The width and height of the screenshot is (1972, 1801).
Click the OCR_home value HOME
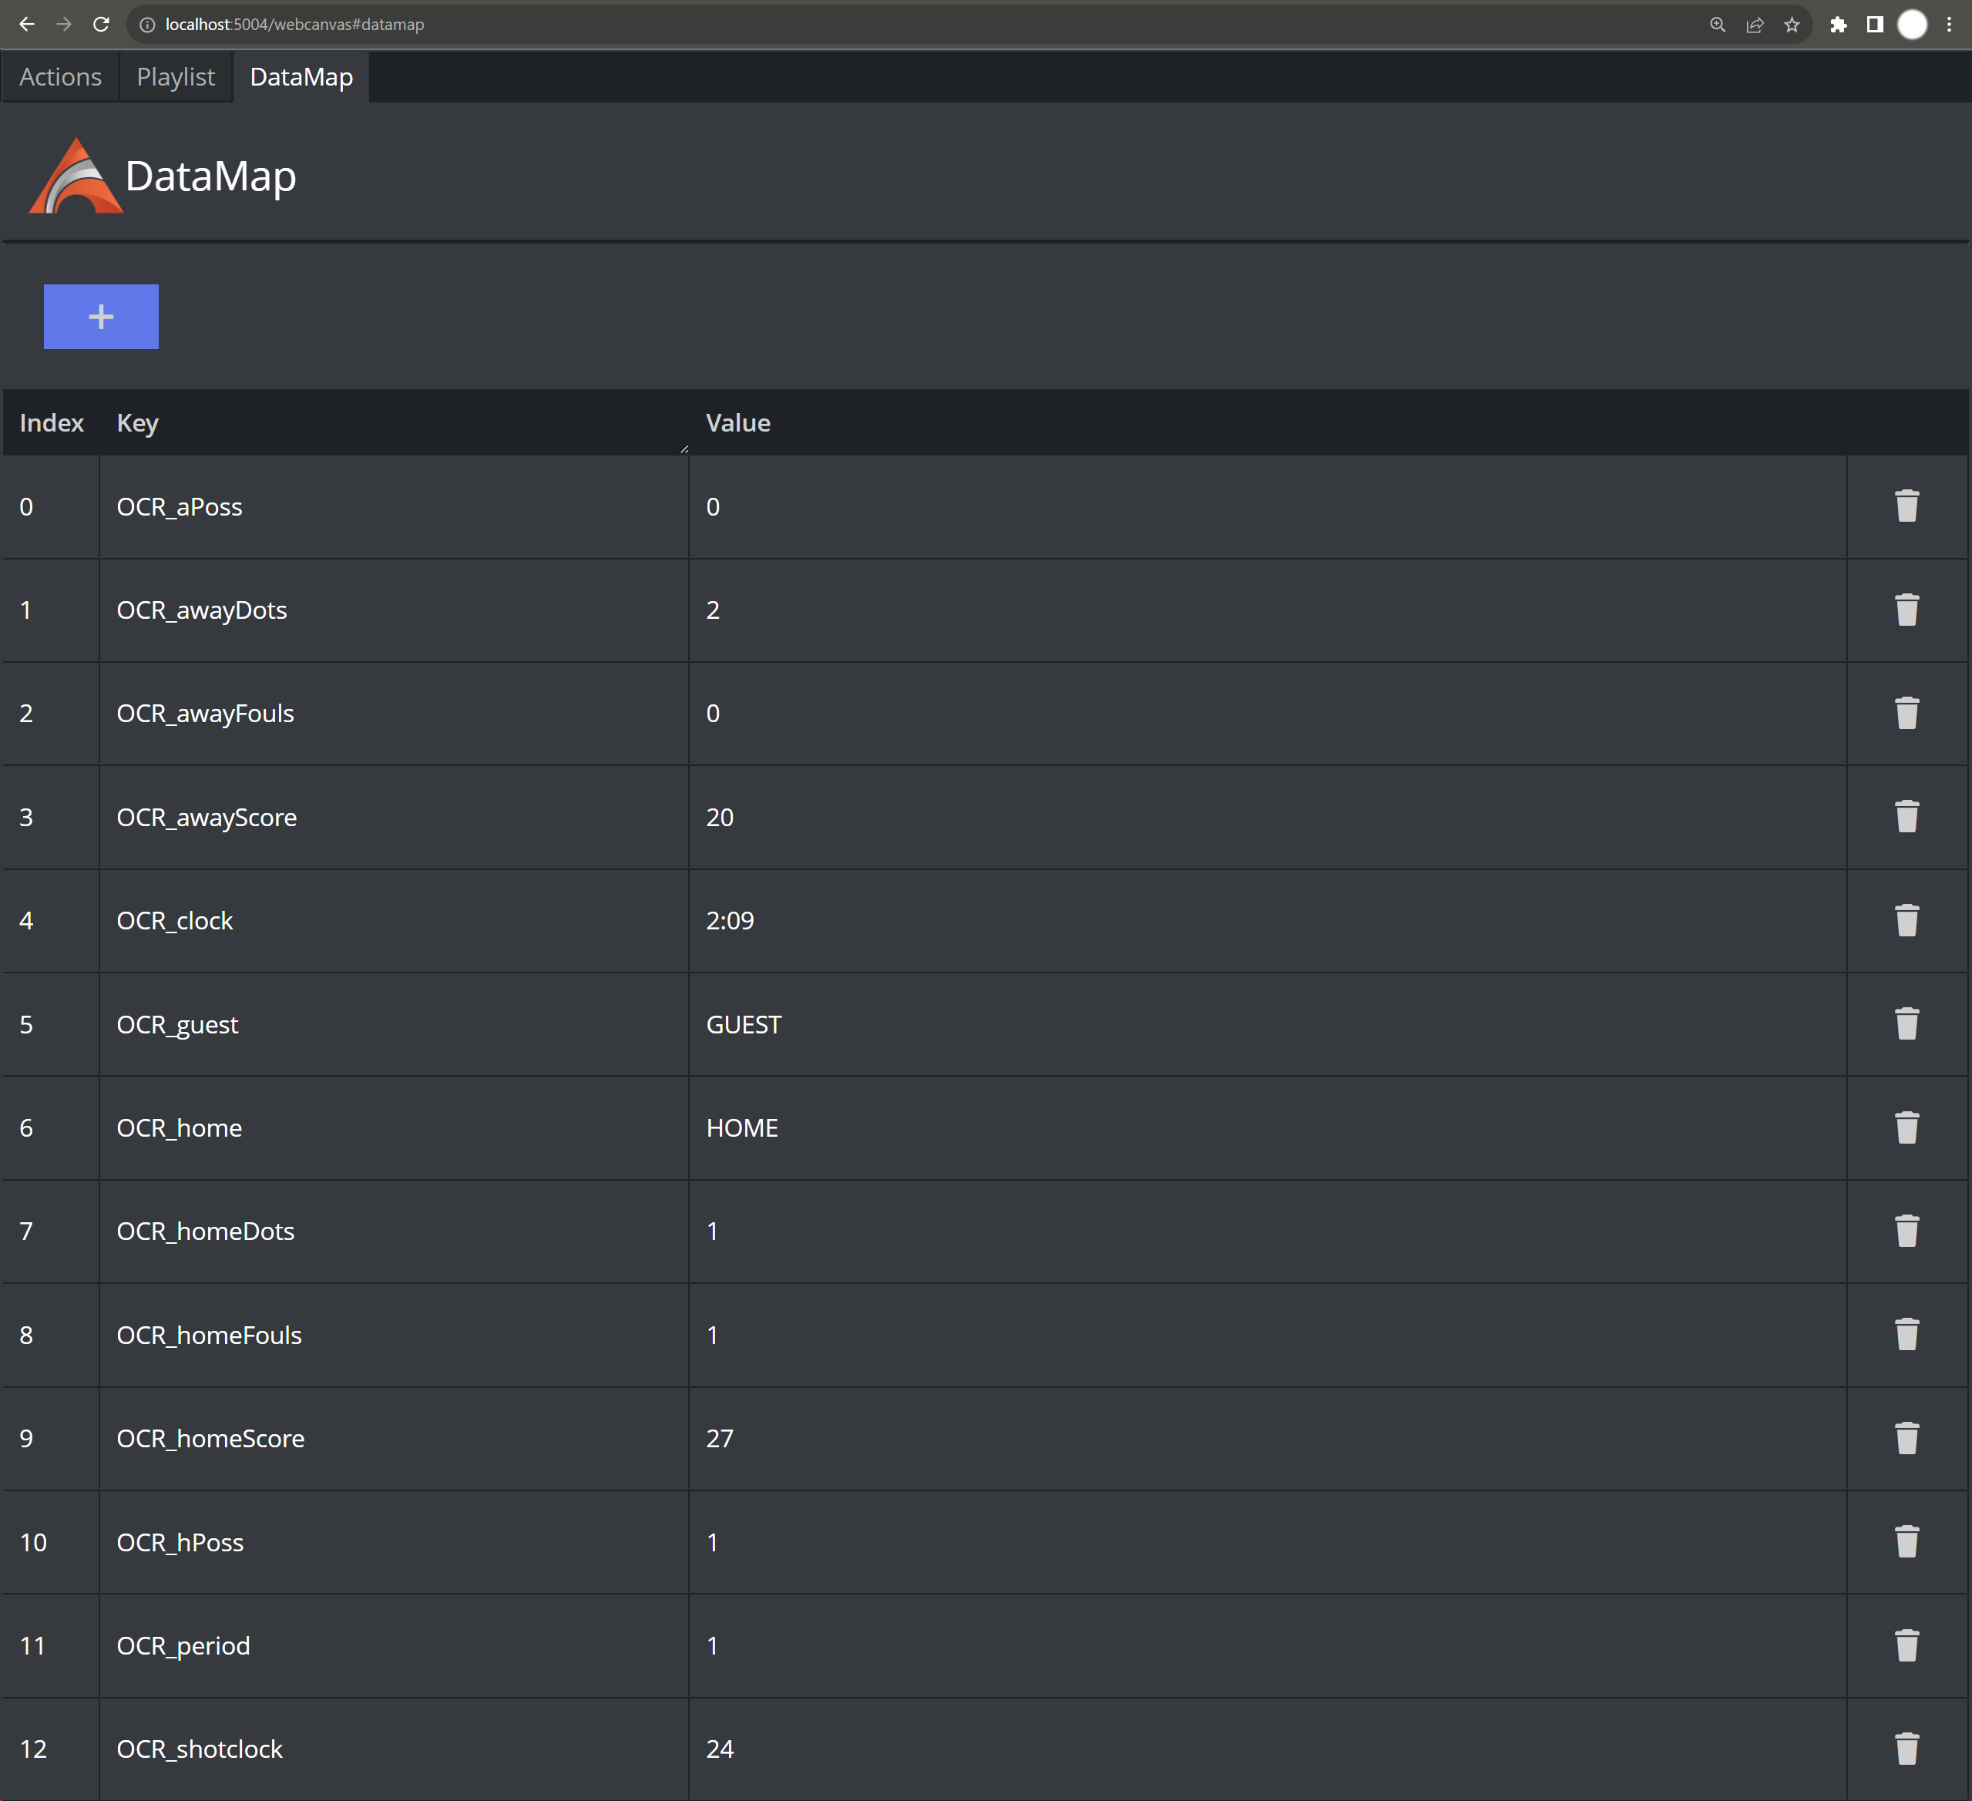click(741, 1128)
